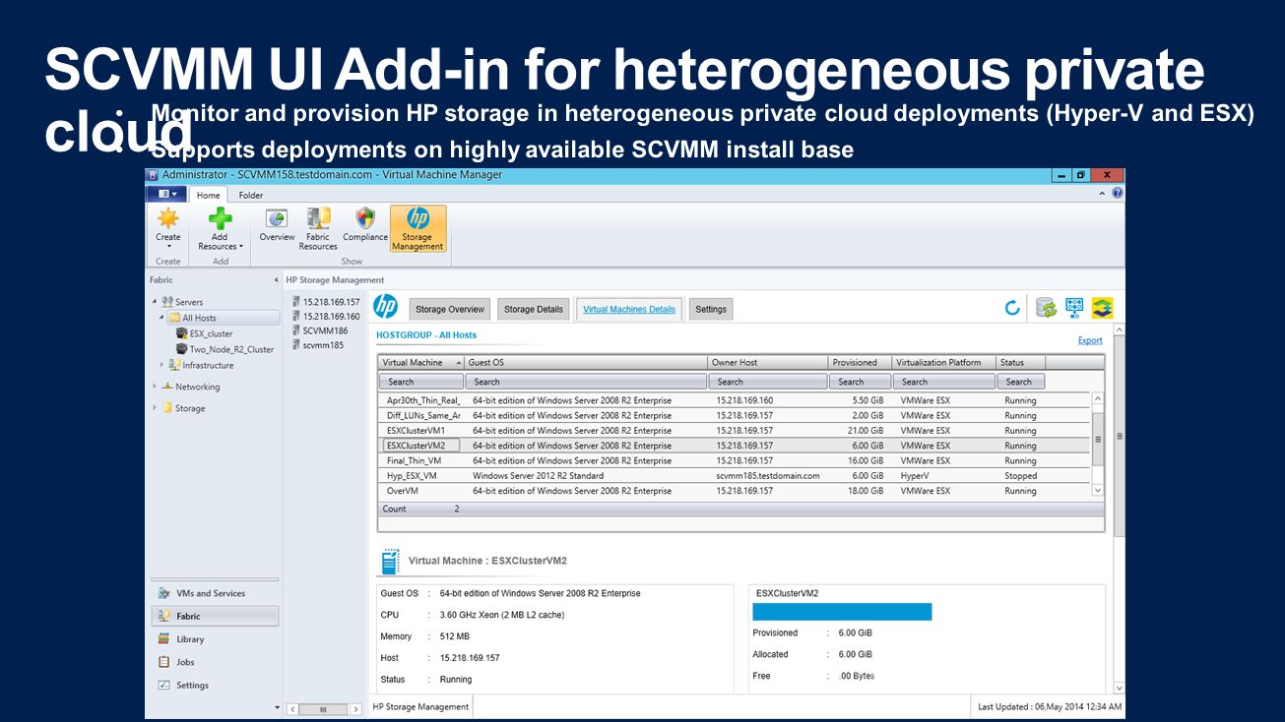Switch to the Home ribbon tab
The width and height of the screenshot is (1285, 722).
[x=208, y=195]
